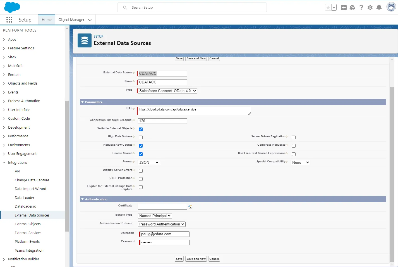Open your user avatar menu
Viewport: 398px width, 267px height.
click(x=391, y=7)
